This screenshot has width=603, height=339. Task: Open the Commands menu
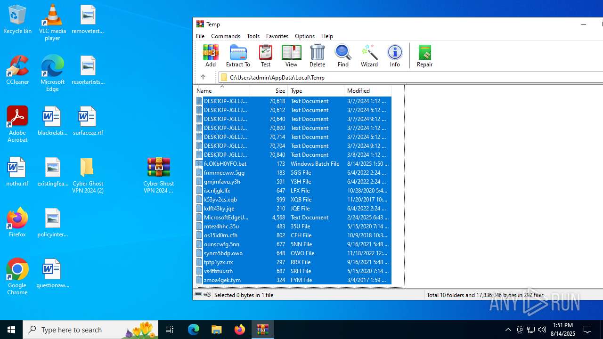[226, 36]
